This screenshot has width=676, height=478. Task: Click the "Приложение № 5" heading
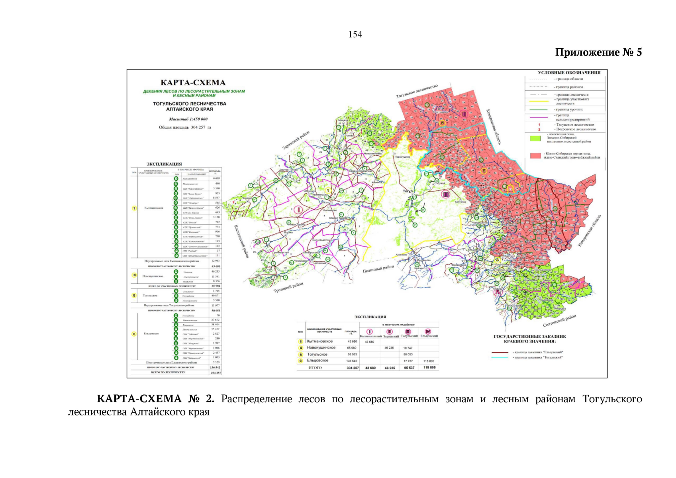point(598,53)
